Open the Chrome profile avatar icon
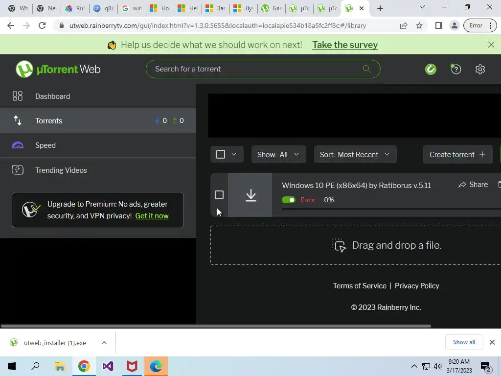 tap(454, 25)
